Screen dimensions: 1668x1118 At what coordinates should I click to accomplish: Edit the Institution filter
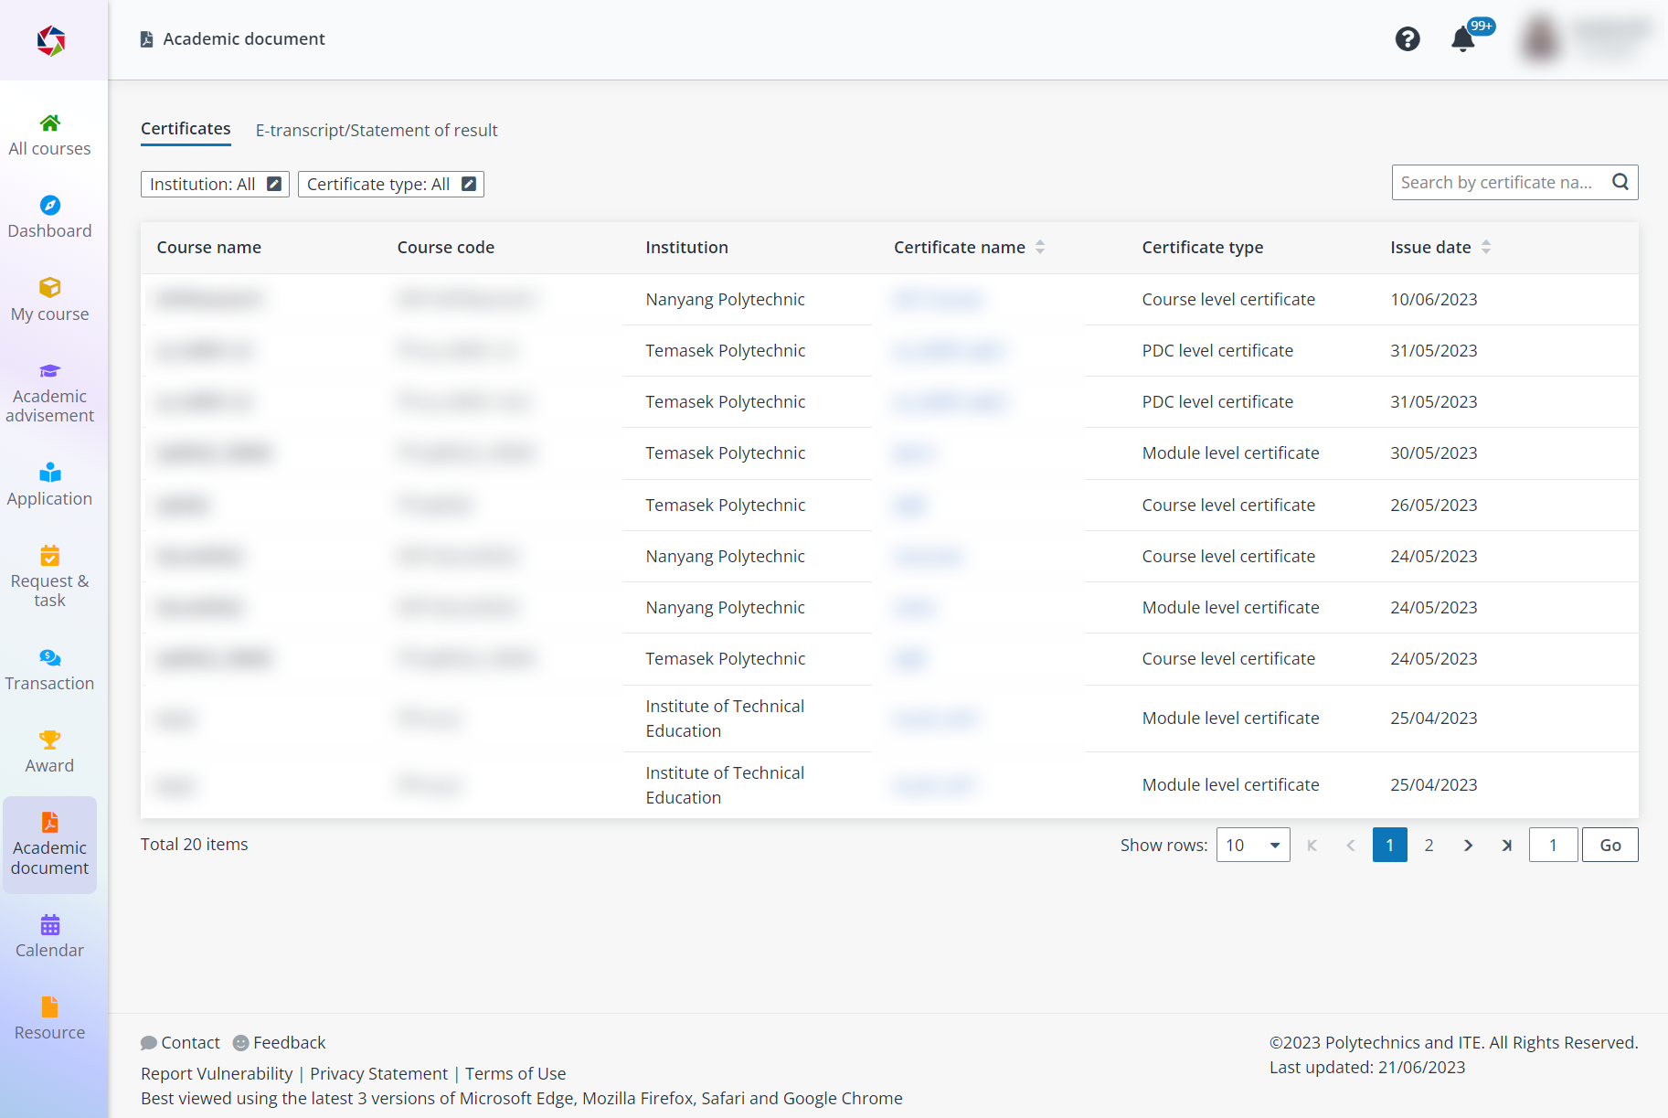click(274, 184)
